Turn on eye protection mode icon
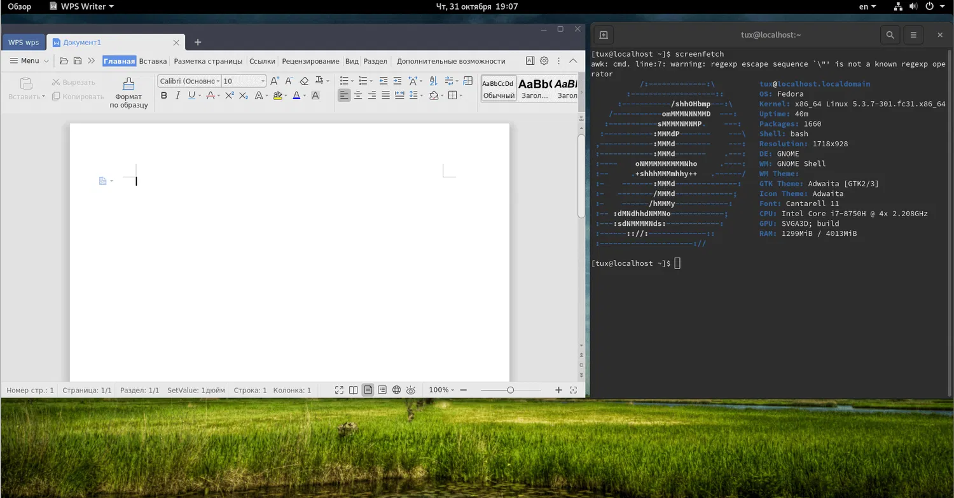Image resolution: width=954 pixels, height=498 pixels. [x=411, y=390]
